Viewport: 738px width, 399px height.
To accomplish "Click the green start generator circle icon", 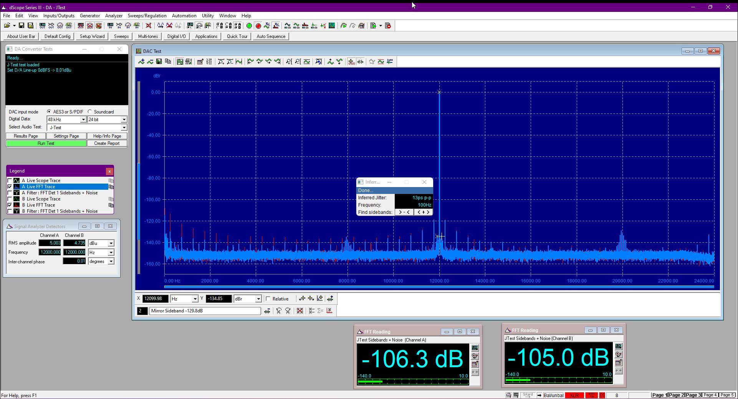I will pyautogui.click(x=249, y=26).
